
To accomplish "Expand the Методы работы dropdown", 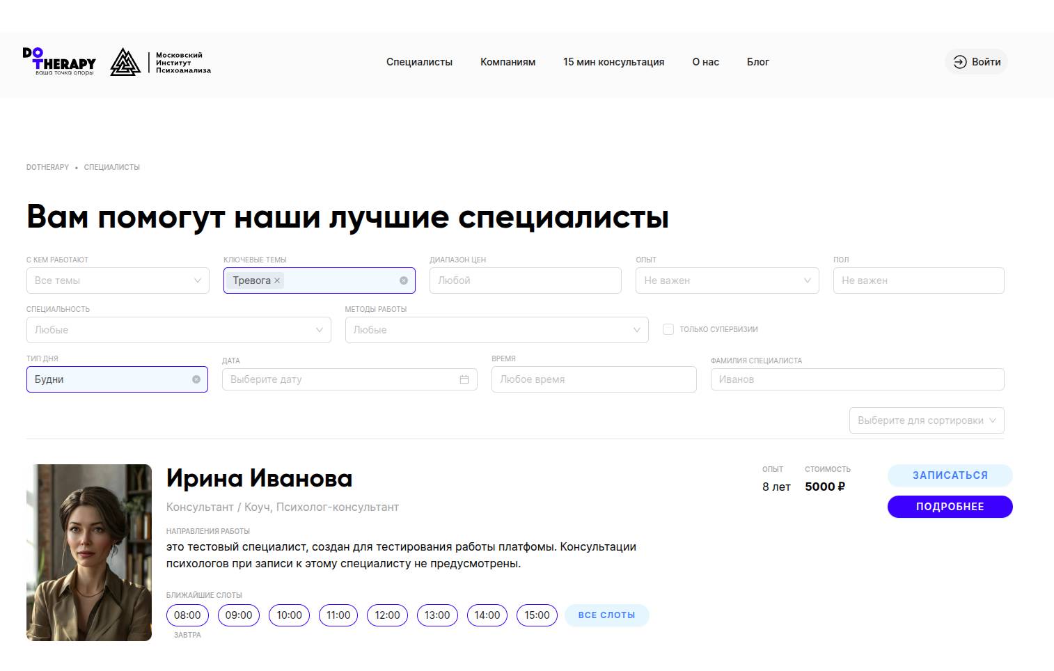I will point(497,330).
